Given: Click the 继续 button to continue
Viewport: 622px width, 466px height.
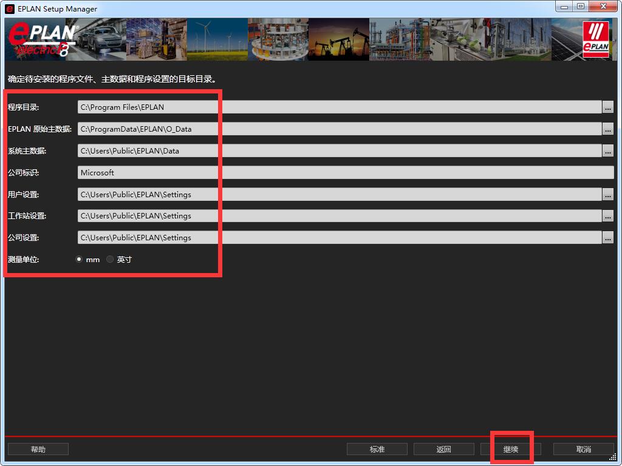Looking at the screenshot, I should click(x=510, y=449).
